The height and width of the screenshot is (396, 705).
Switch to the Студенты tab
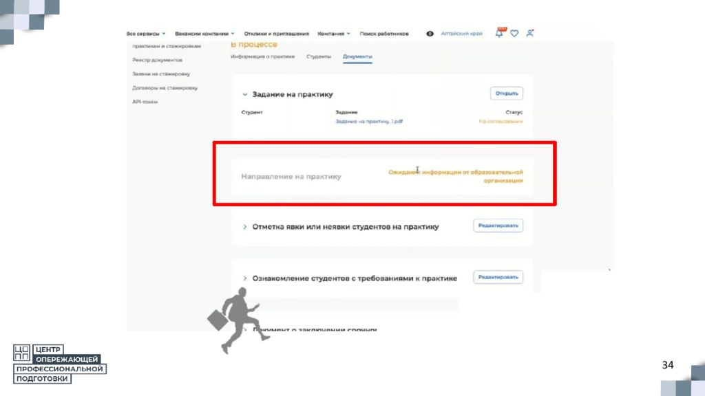click(x=319, y=56)
